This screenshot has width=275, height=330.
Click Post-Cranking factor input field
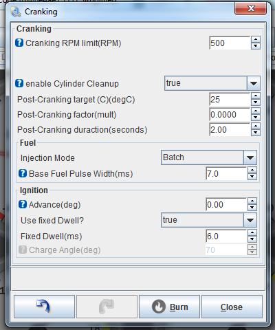(230, 114)
